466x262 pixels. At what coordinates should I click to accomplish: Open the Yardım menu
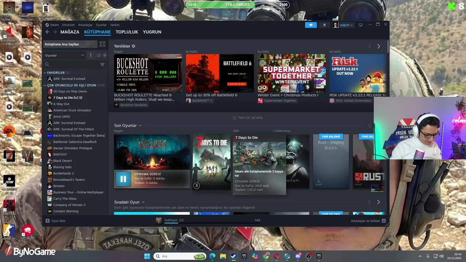tap(115, 25)
